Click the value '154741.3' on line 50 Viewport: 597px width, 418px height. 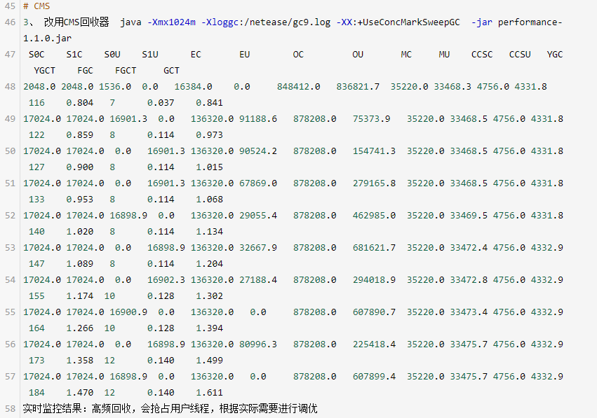click(374, 151)
